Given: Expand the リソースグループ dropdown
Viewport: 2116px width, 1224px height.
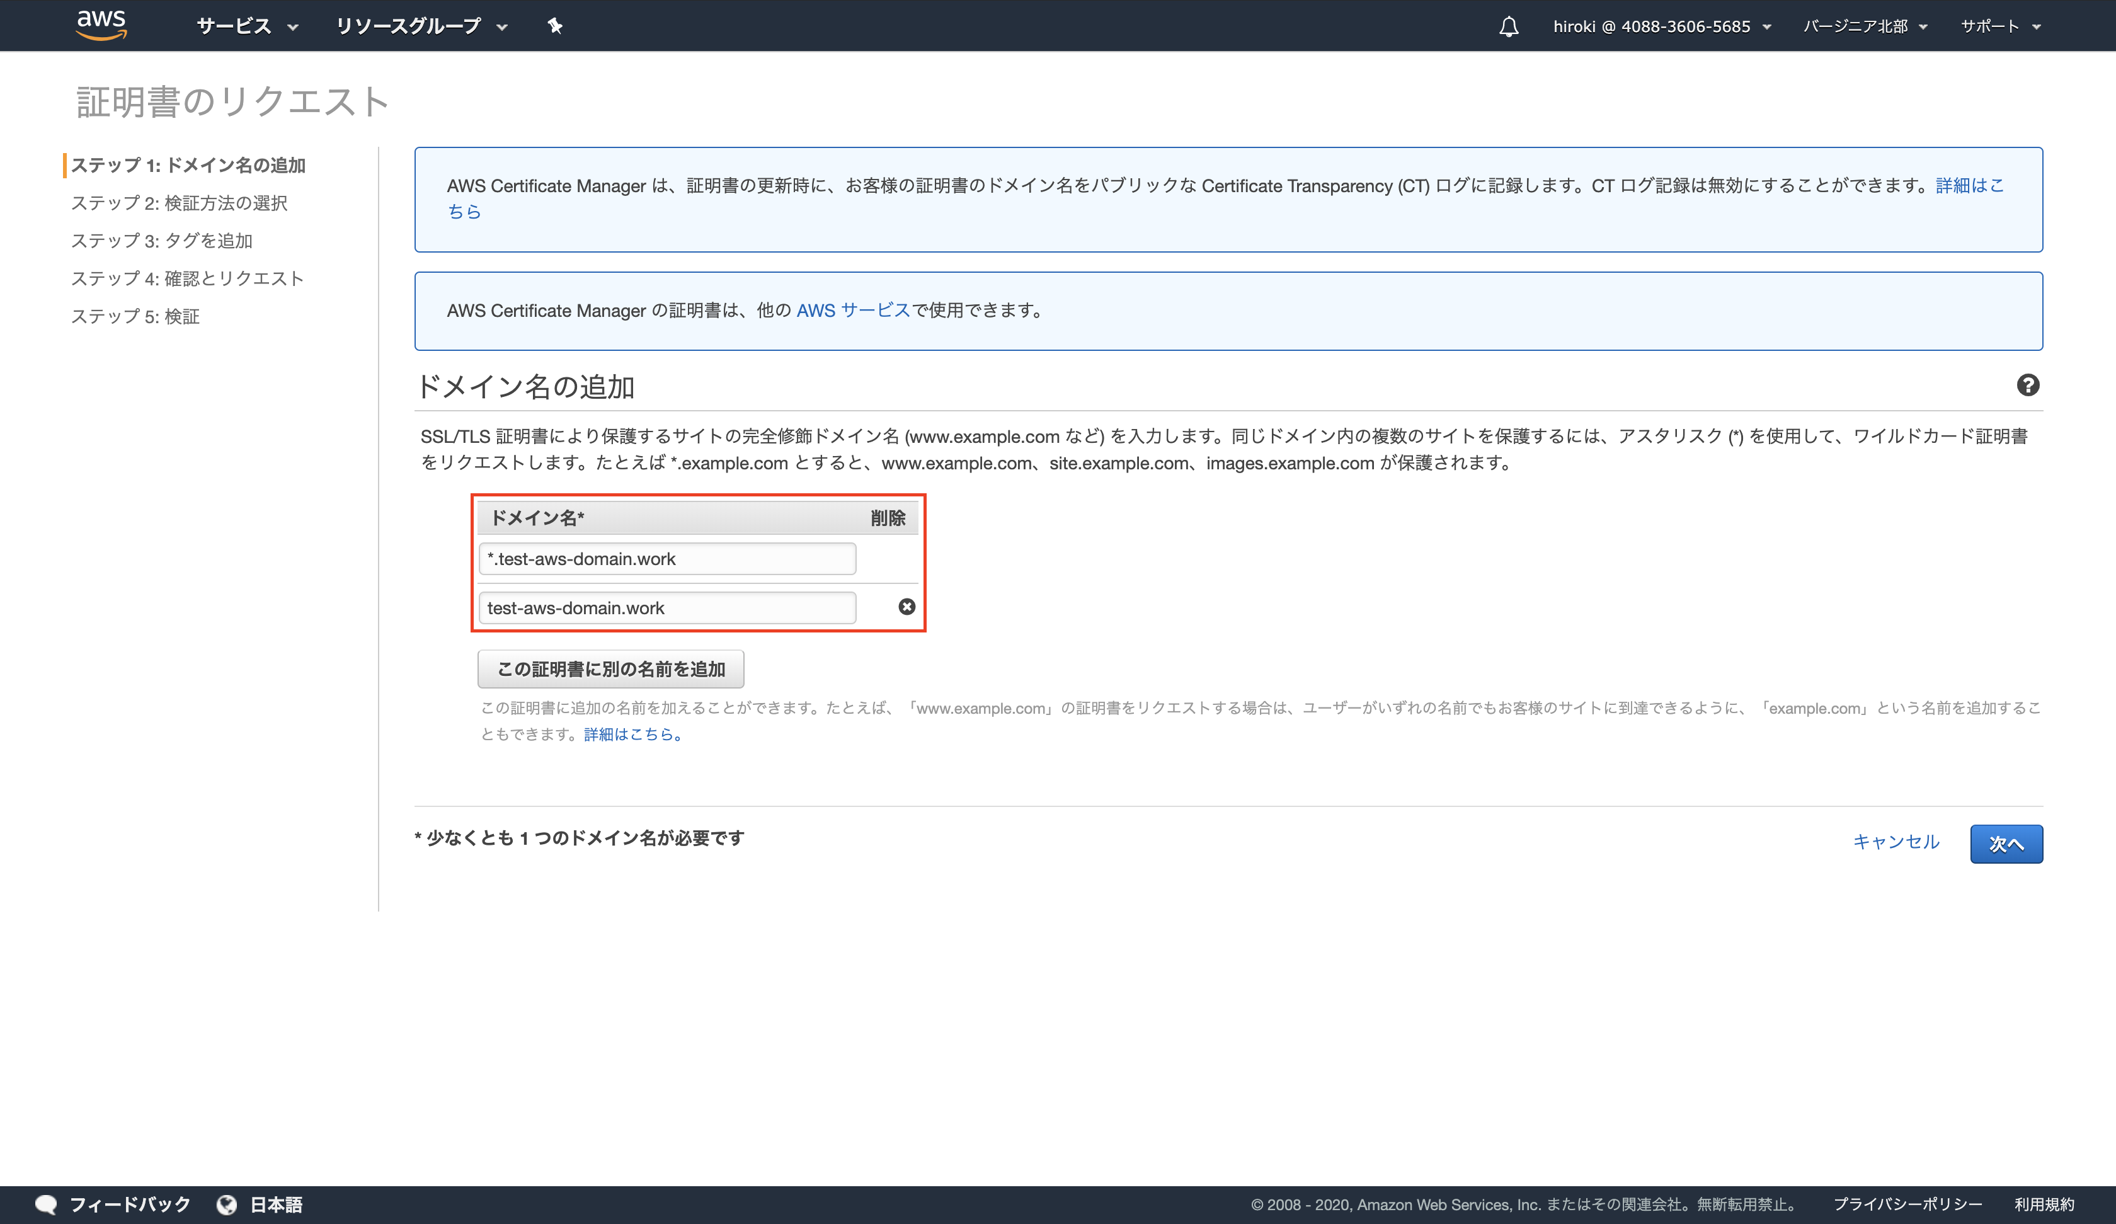Looking at the screenshot, I should click(421, 26).
